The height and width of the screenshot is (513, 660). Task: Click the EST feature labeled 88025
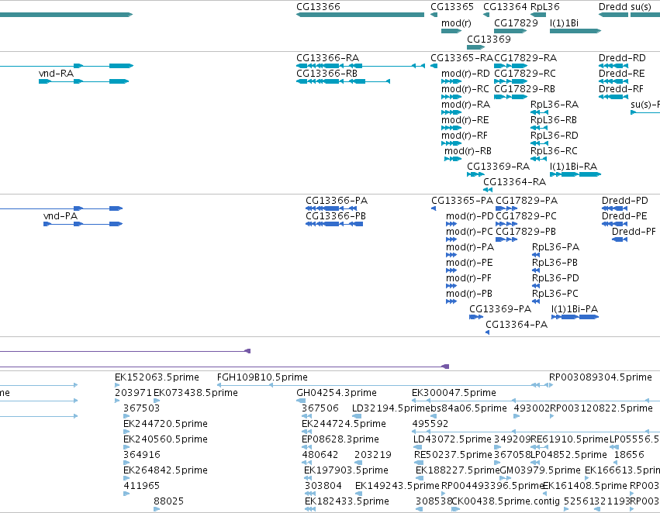tap(169, 501)
